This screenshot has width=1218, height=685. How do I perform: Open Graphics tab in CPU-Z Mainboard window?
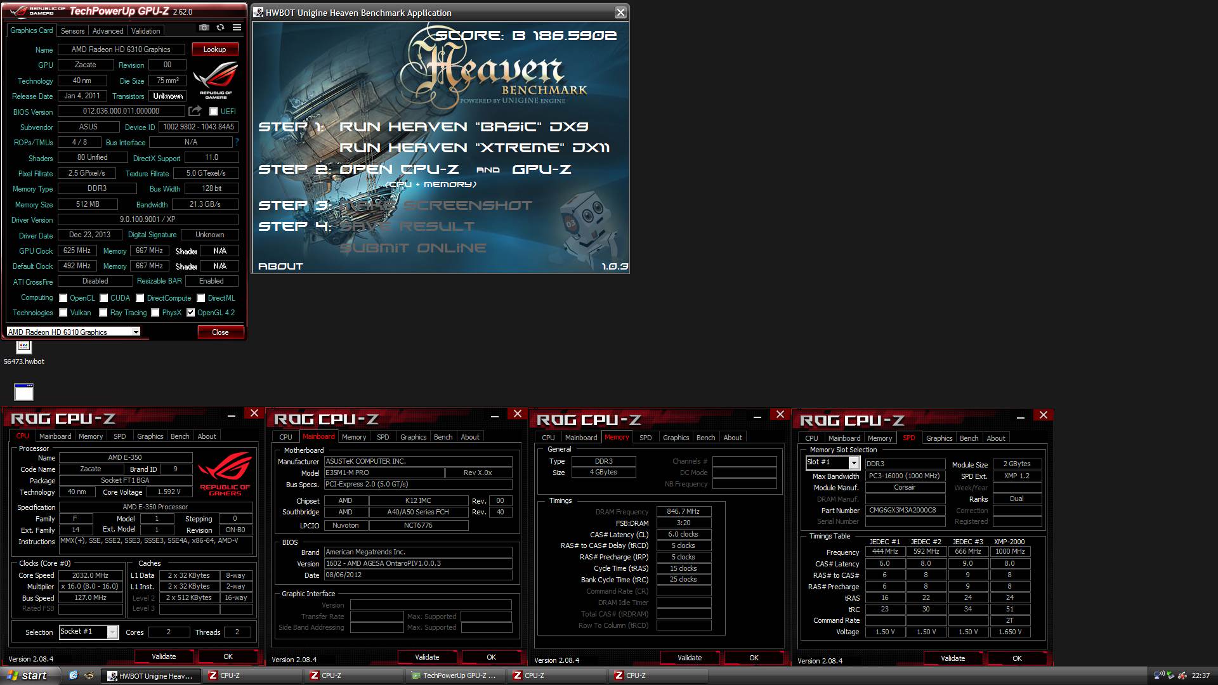pyautogui.click(x=413, y=437)
